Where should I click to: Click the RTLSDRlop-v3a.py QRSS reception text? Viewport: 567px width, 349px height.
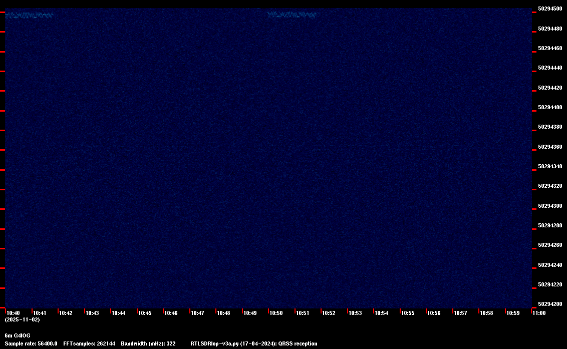[x=253, y=343]
